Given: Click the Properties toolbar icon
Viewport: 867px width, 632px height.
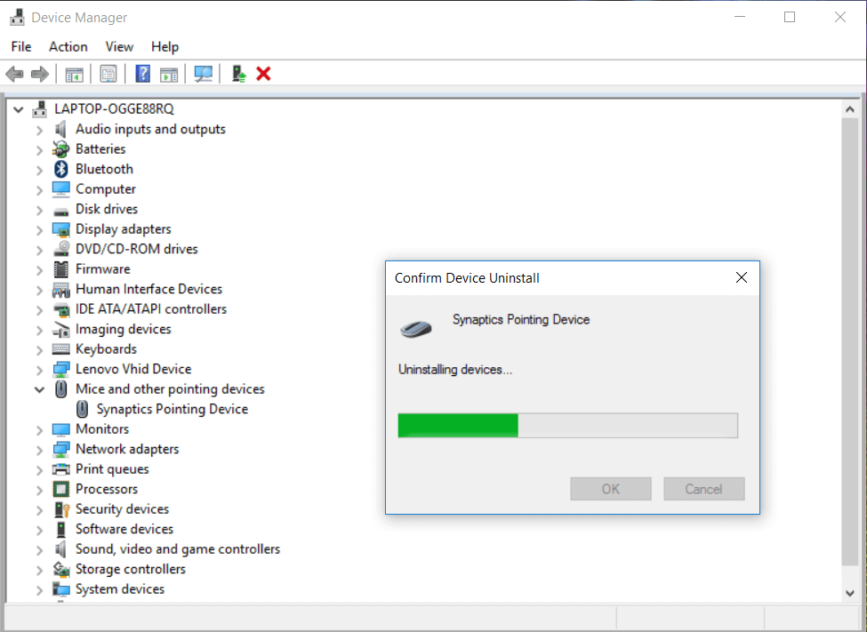Looking at the screenshot, I should [x=108, y=74].
